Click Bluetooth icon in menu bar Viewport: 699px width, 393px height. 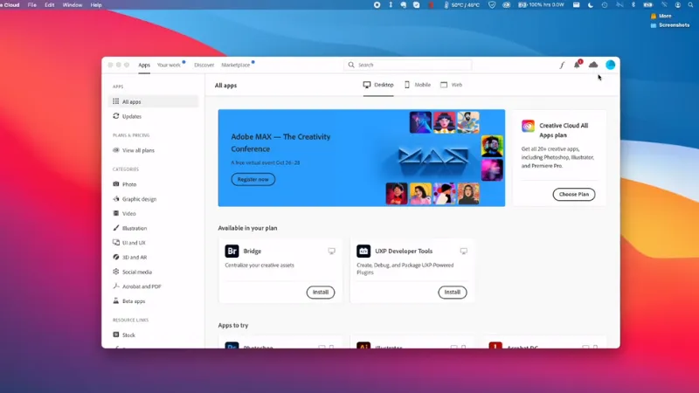point(633,5)
